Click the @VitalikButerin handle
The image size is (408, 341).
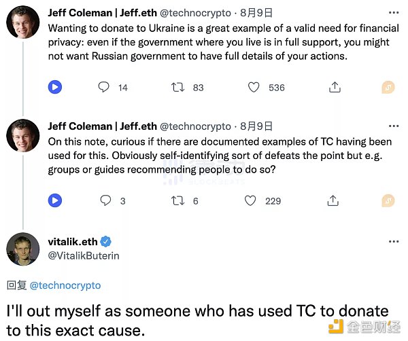coord(83,256)
